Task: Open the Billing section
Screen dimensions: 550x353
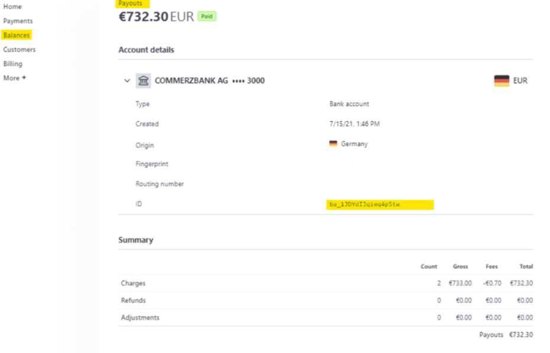Action: click(12, 64)
